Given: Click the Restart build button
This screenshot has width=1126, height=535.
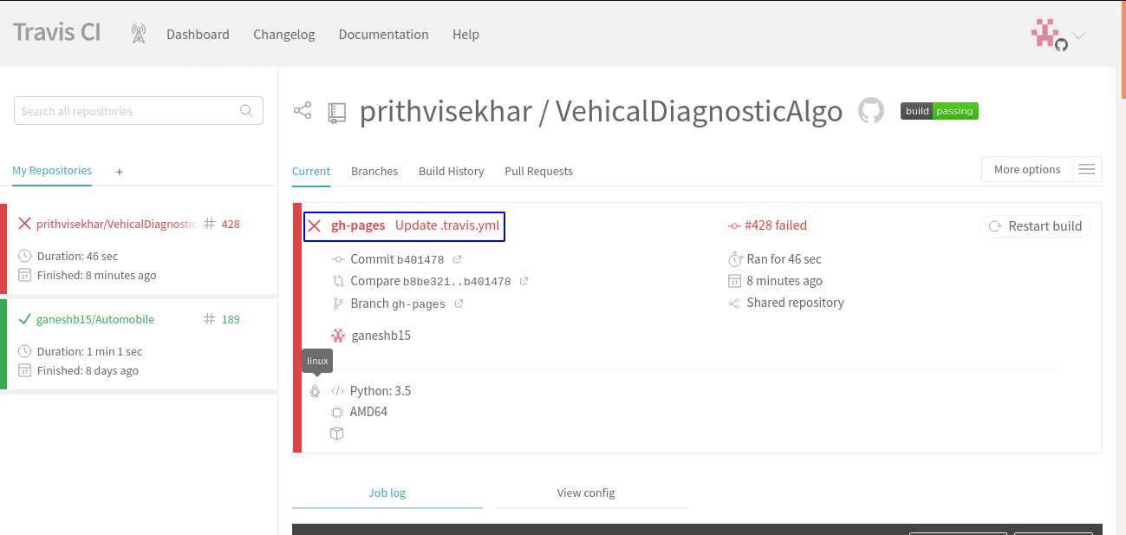Looking at the screenshot, I should (1035, 226).
